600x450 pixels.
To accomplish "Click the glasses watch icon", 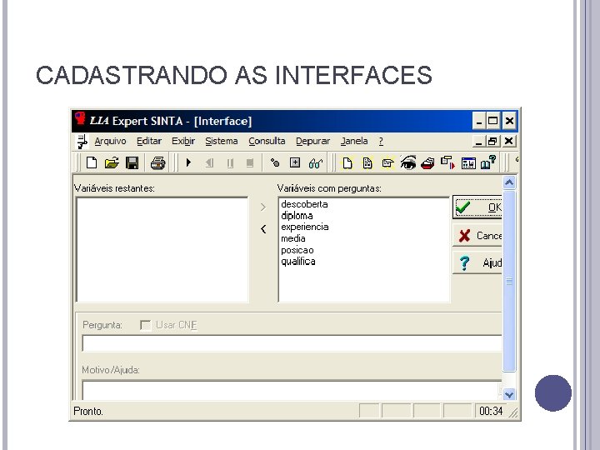I will 316,163.
